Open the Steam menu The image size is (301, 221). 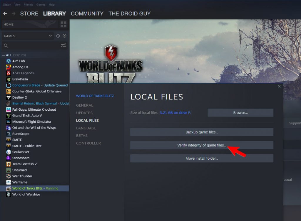click(7, 5)
